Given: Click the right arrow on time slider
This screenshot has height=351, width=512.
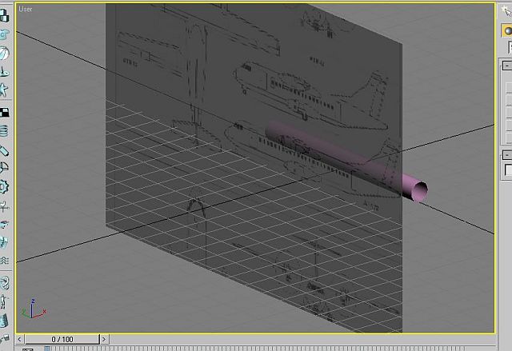Looking at the screenshot, I should click(494, 339).
